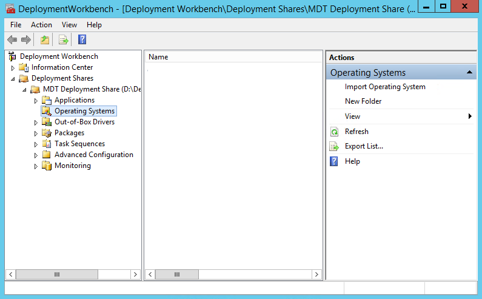This screenshot has width=482, height=299.
Task: Click the Back arrow toolbar icon
Action: [x=12, y=39]
